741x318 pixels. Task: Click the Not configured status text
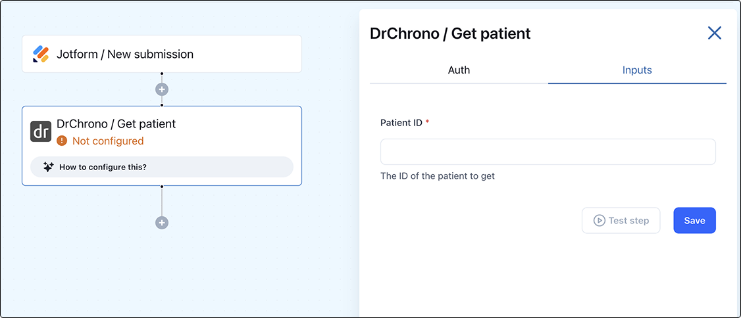point(108,141)
